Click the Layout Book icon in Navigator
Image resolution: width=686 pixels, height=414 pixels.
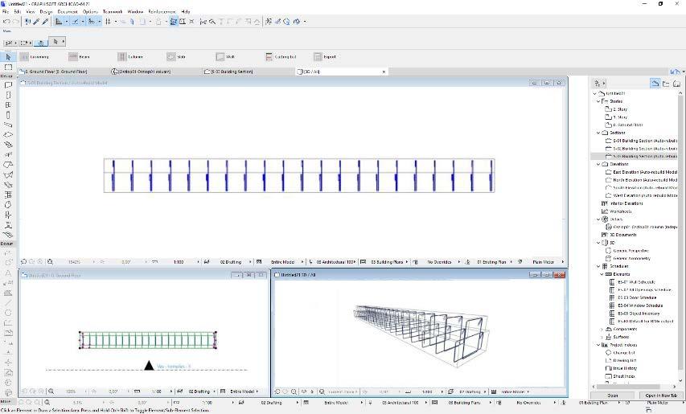point(677,83)
